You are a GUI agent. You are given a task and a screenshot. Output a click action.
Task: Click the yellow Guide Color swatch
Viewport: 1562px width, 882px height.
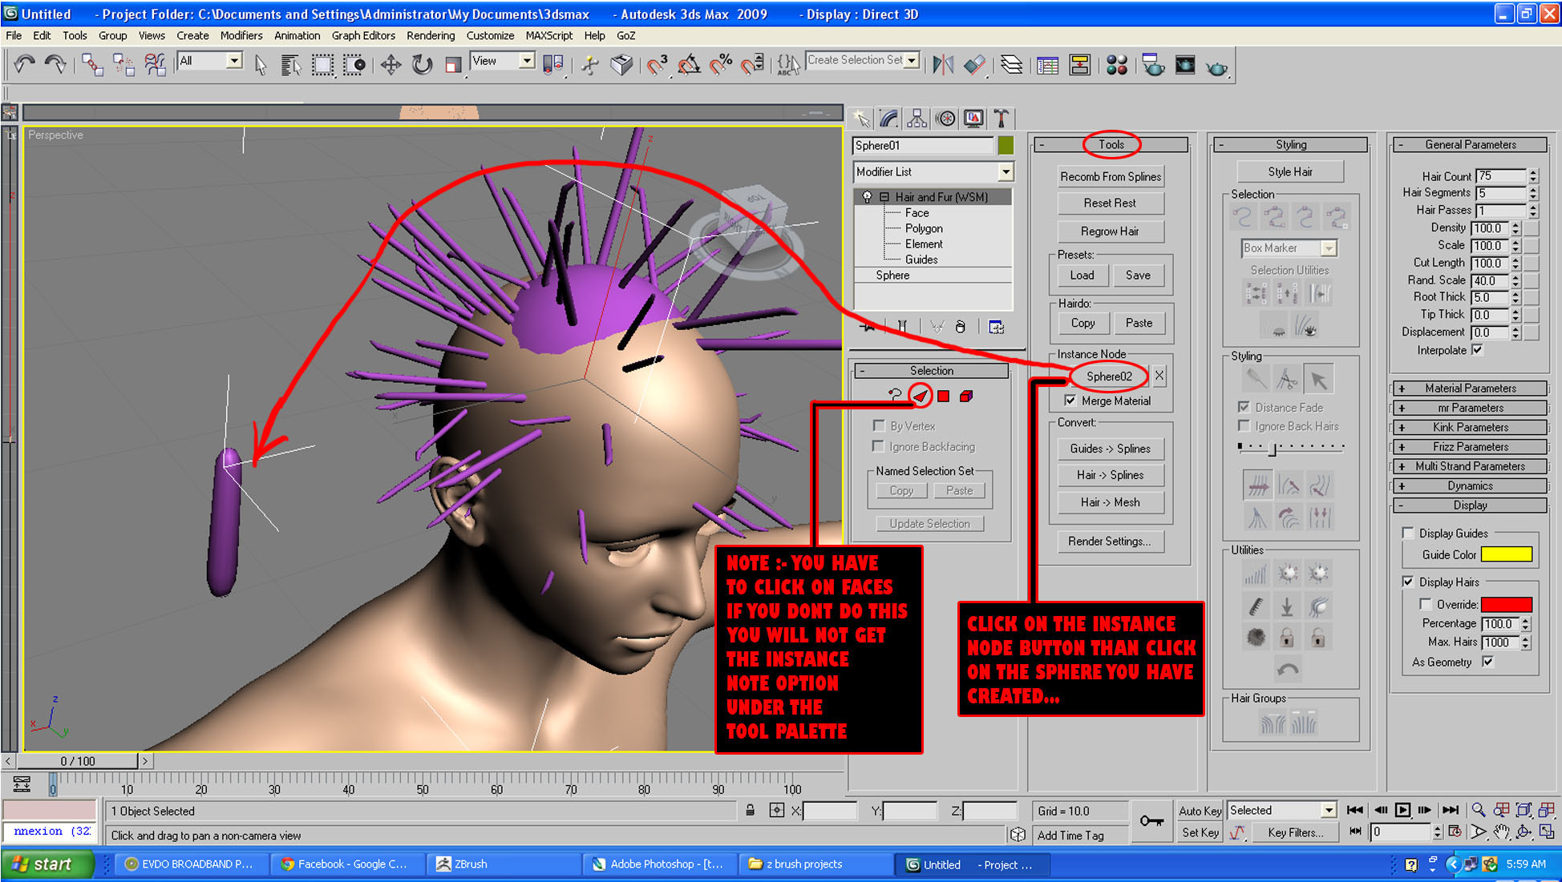pyautogui.click(x=1506, y=554)
